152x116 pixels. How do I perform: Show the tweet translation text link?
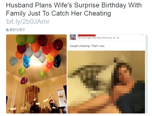(17, 30)
